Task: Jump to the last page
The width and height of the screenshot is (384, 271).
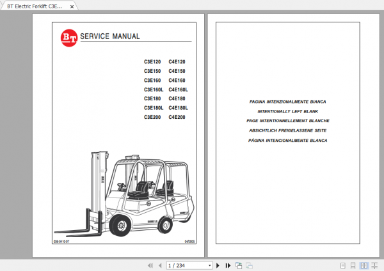Action: click(228, 265)
